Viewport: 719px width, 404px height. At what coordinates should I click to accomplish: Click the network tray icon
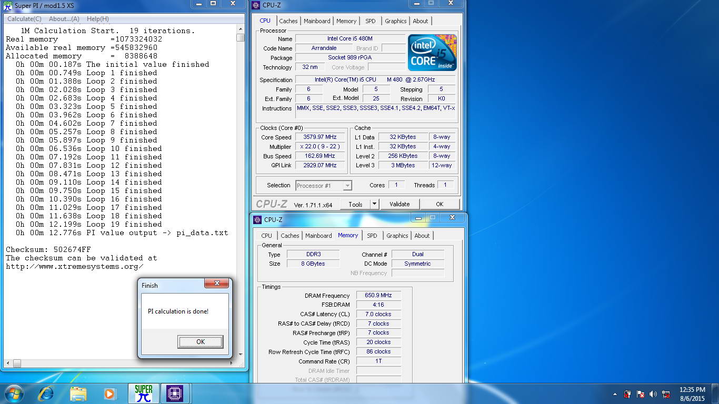pyautogui.click(x=666, y=394)
